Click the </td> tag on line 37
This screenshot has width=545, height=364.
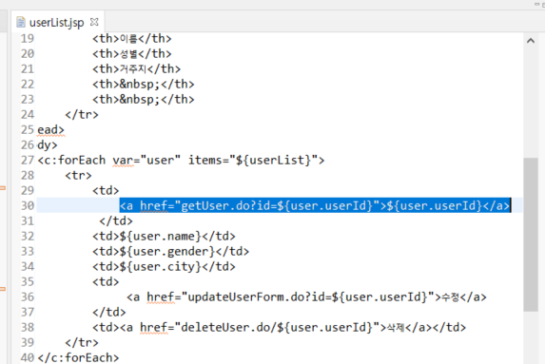click(108, 313)
